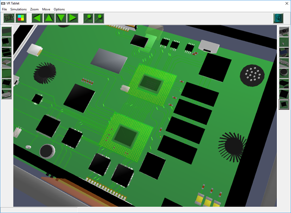The height and width of the screenshot is (213, 291).
Task: Click the teal power button icon
Action: (278, 18)
